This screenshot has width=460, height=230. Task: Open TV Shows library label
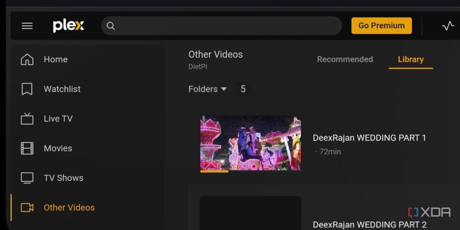pos(64,178)
